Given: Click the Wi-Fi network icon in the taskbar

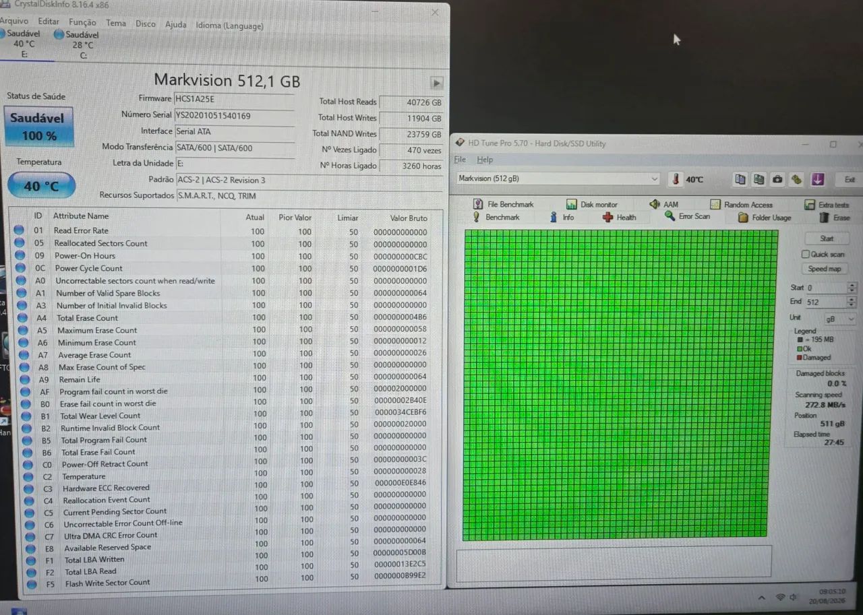Looking at the screenshot, I should 781,597.
